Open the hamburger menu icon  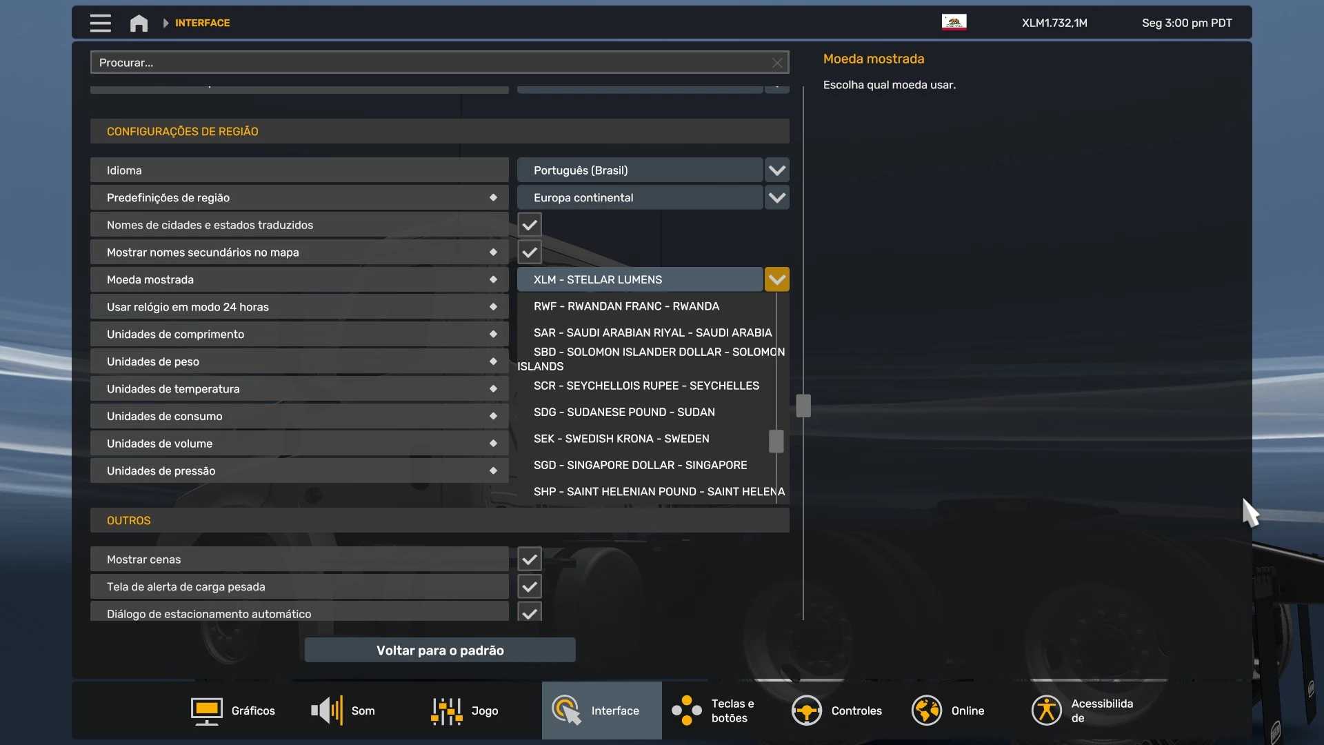[100, 23]
